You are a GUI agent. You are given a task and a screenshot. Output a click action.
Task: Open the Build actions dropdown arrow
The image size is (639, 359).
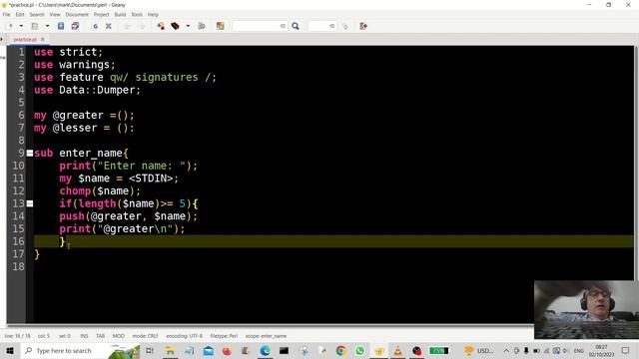(188, 26)
